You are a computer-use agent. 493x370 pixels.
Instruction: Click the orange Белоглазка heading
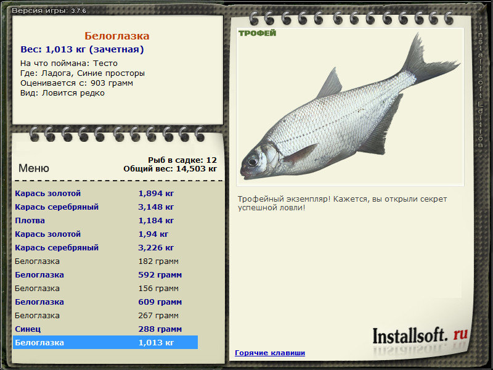coord(117,36)
